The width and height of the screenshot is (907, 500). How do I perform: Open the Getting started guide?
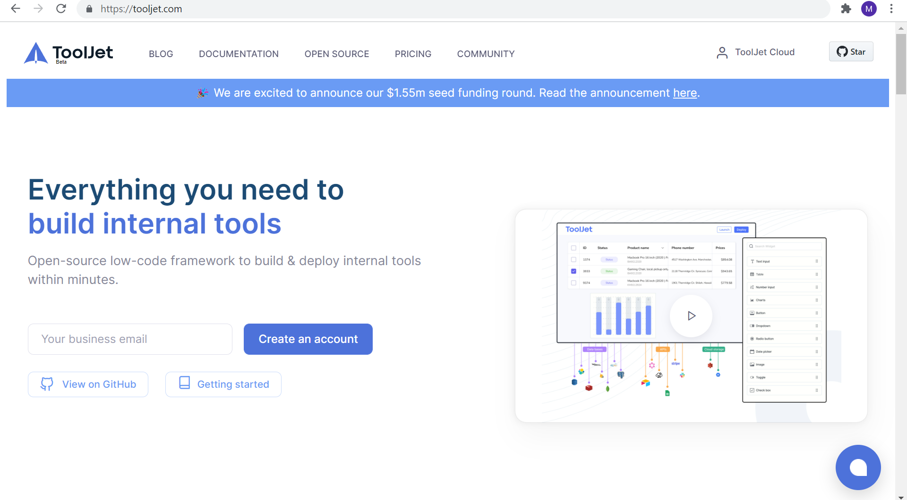click(x=223, y=384)
